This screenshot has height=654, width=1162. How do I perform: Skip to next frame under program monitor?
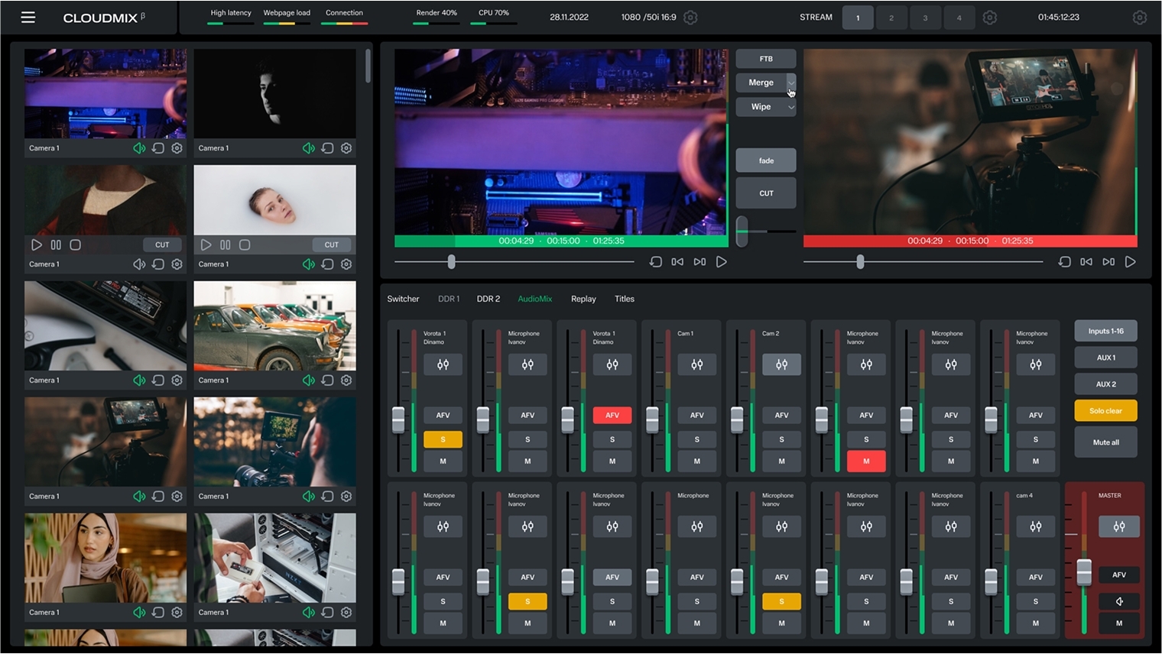(1108, 262)
